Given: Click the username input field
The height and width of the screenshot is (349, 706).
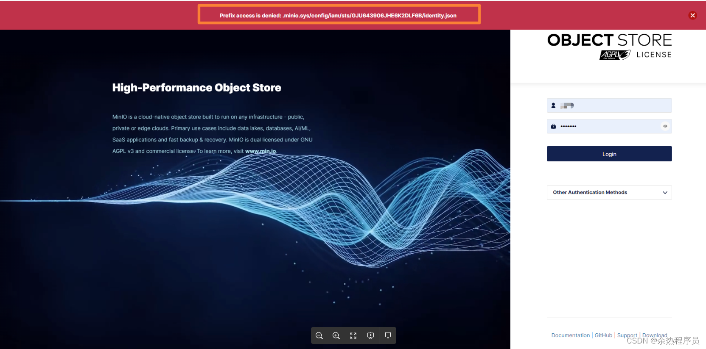Looking at the screenshot, I should coord(609,105).
